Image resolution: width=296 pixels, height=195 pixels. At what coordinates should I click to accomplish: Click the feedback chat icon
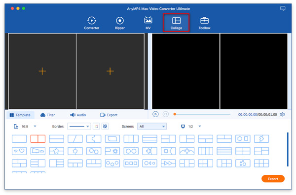(x=283, y=8)
